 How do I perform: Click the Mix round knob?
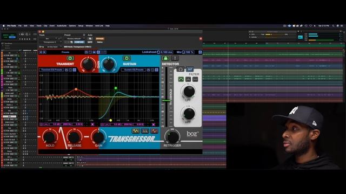tap(183, 52)
